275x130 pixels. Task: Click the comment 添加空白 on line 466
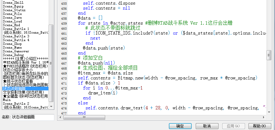(90, 58)
